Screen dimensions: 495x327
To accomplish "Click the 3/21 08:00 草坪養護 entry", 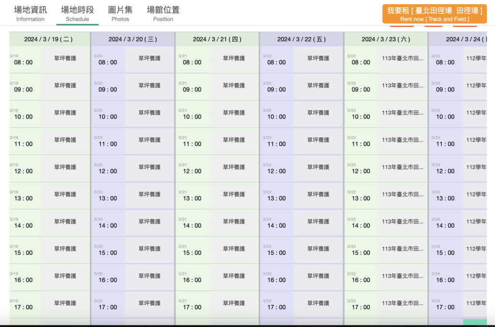I will (234, 59).
